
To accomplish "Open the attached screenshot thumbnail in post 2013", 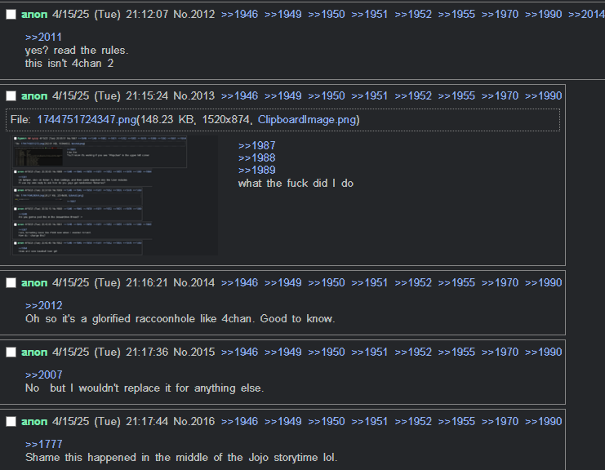I will [x=114, y=195].
